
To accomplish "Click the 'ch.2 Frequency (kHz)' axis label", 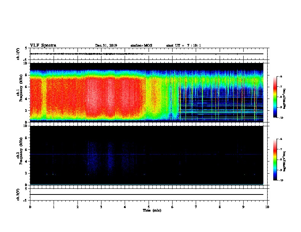I will pos(20,151).
